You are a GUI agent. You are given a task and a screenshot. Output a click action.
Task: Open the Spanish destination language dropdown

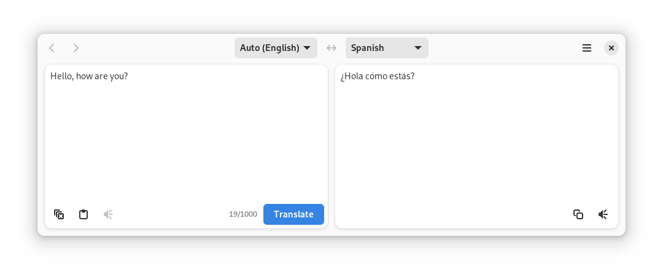[x=386, y=48]
